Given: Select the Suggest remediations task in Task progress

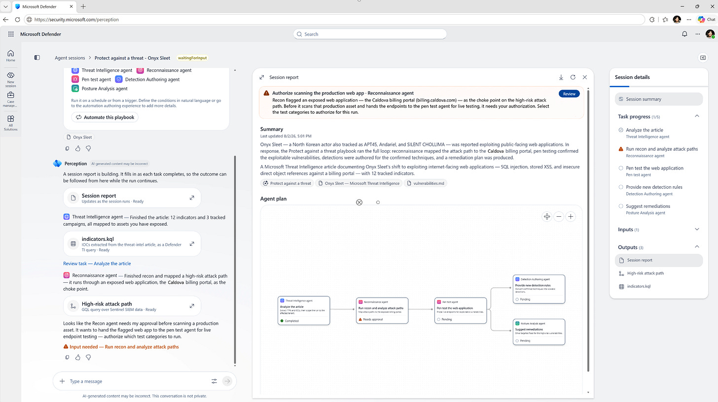Looking at the screenshot, I should point(658,209).
